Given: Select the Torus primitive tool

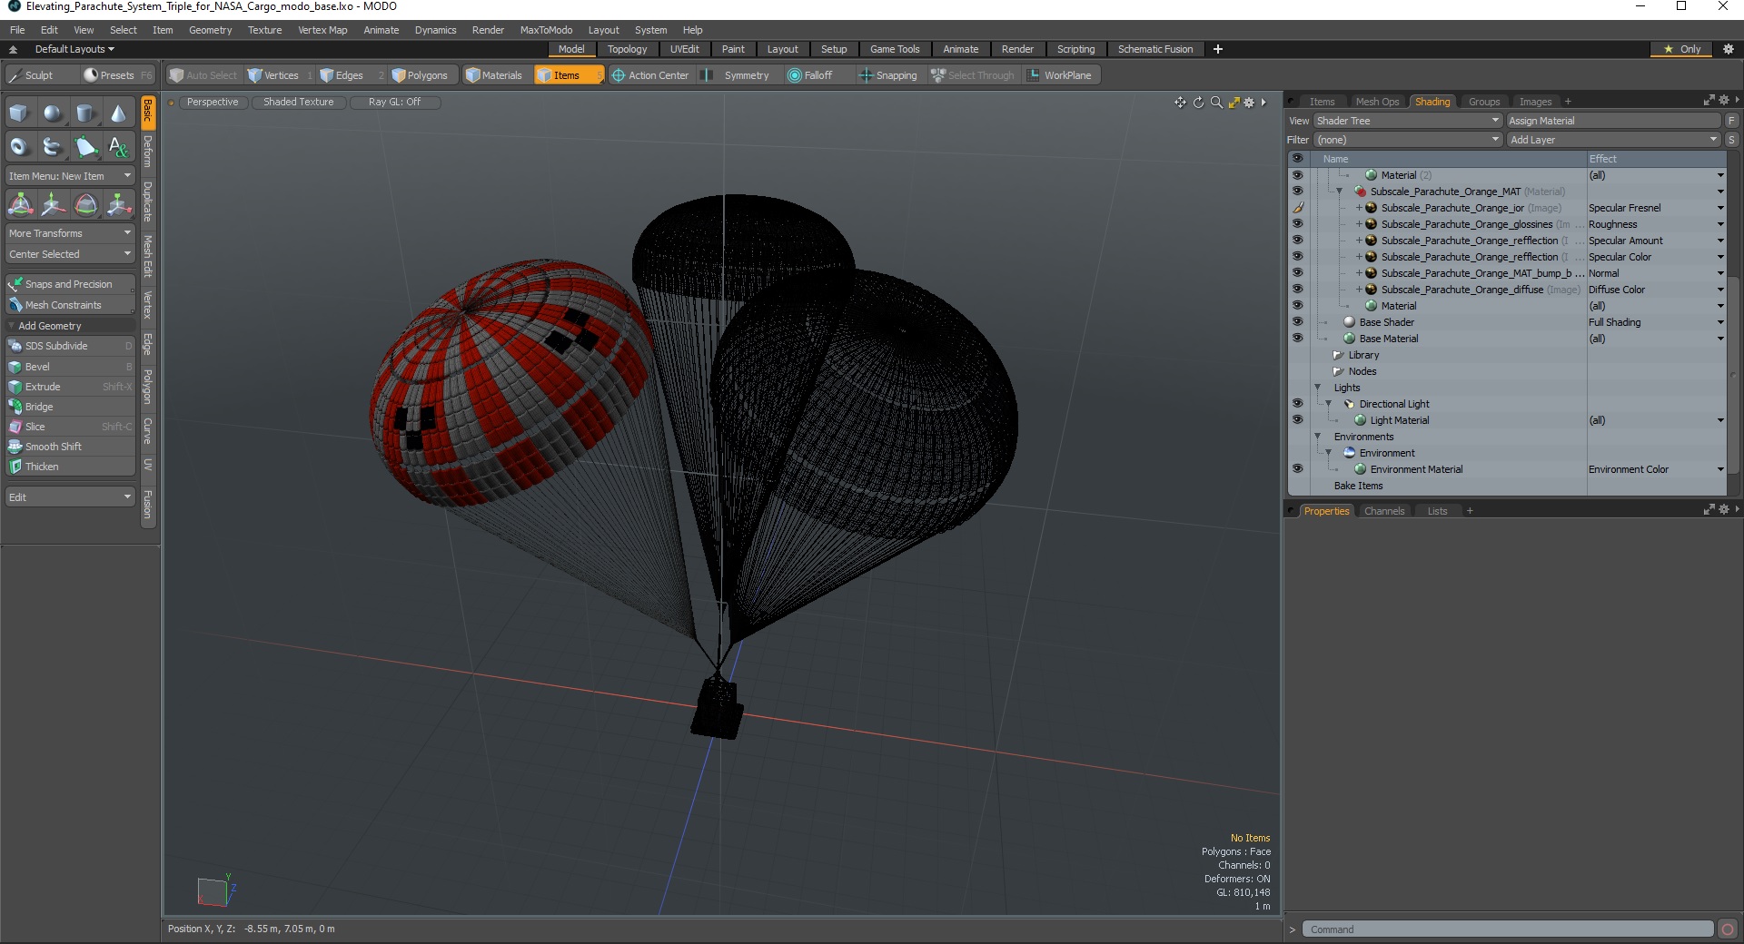Looking at the screenshot, I should [20, 146].
